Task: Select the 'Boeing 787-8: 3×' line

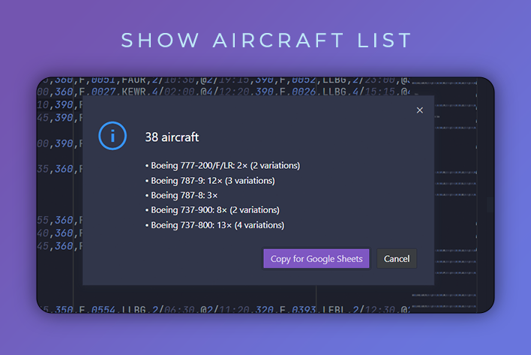Action: tap(181, 195)
